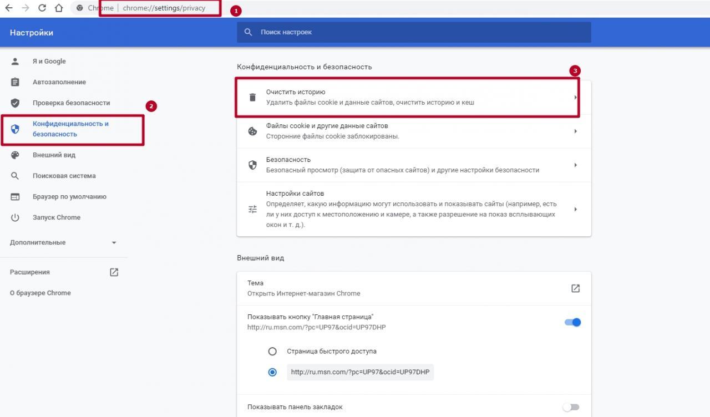Screen dimensions: 710x417
Task: Open Настройки сайтов via its right arrow
Action: pos(576,209)
